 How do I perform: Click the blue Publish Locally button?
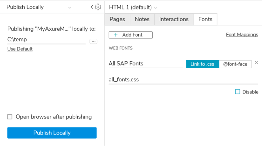click(x=52, y=133)
